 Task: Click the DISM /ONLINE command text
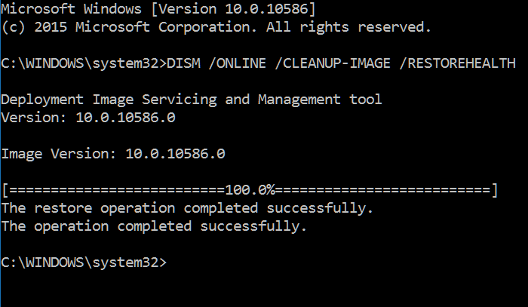click(x=341, y=63)
